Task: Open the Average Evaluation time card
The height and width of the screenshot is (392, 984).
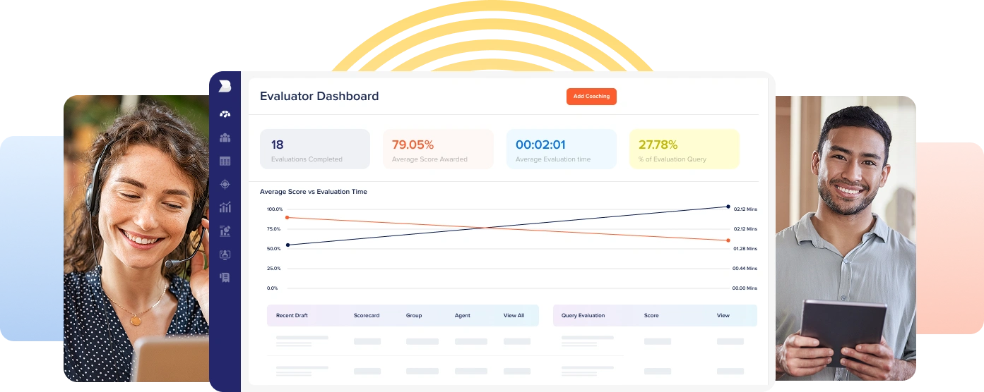Action: pos(561,149)
